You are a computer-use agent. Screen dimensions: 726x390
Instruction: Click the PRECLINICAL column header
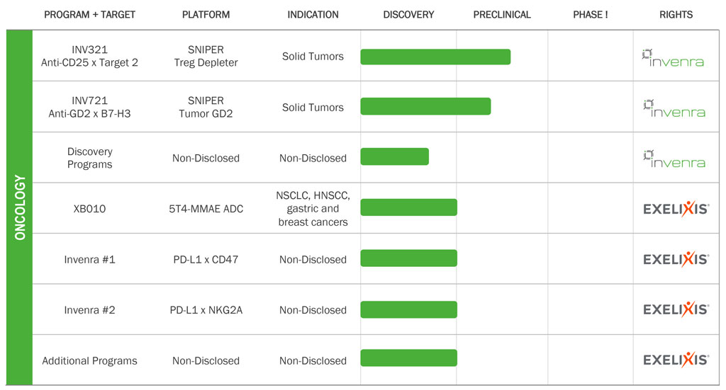point(502,15)
